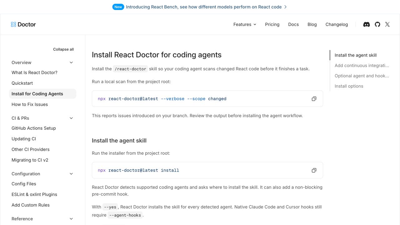Viewport: 400px width, 225px height.
Task: Open the Config Files page
Action: point(42,184)
